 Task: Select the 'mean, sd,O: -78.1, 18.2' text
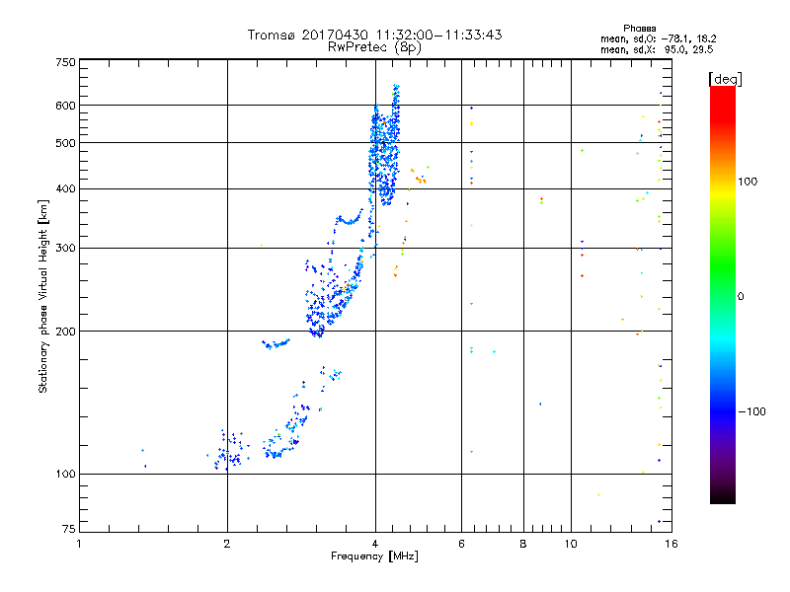pos(658,38)
